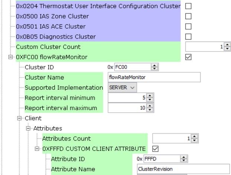Increment the Attributes Count spinner
This screenshot has height=175, width=231.
194,137
